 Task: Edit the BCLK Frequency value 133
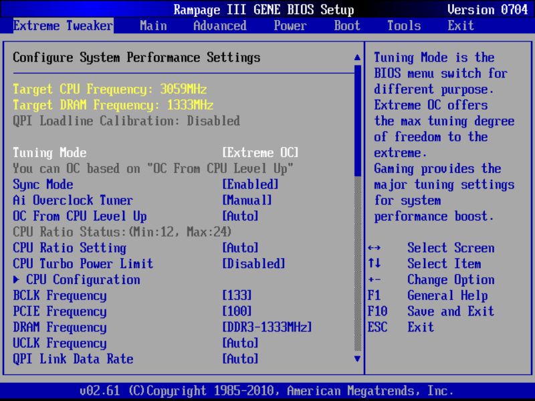(237, 295)
